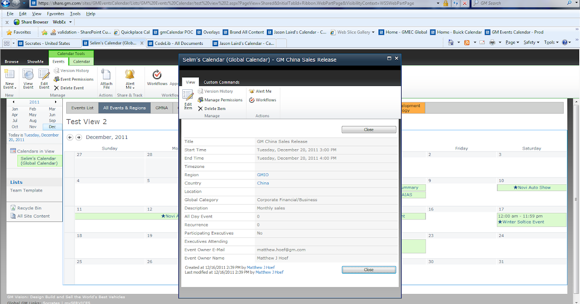The width and height of the screenshot is (580, 304).
Task: Click Manage Permissions in dialog
Action: 220,100
